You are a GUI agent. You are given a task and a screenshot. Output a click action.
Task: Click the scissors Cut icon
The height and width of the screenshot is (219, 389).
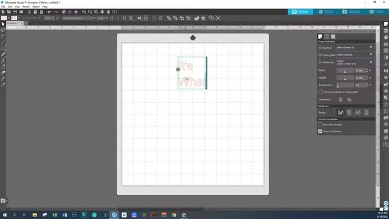coord(29,12)
